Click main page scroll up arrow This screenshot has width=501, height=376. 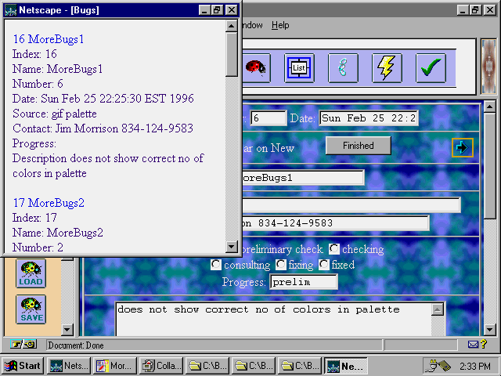[x=489, y=107]
